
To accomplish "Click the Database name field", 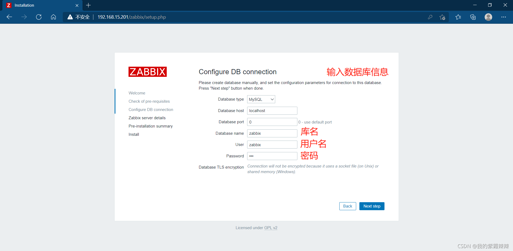I will click(272, 133).
